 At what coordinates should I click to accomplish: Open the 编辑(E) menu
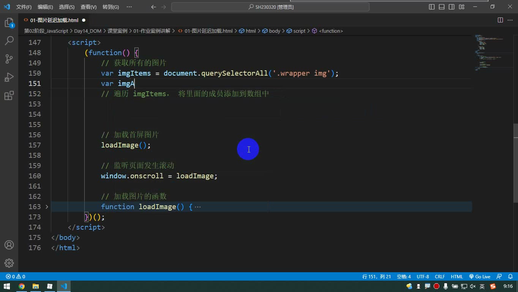[x=46, y=7]
